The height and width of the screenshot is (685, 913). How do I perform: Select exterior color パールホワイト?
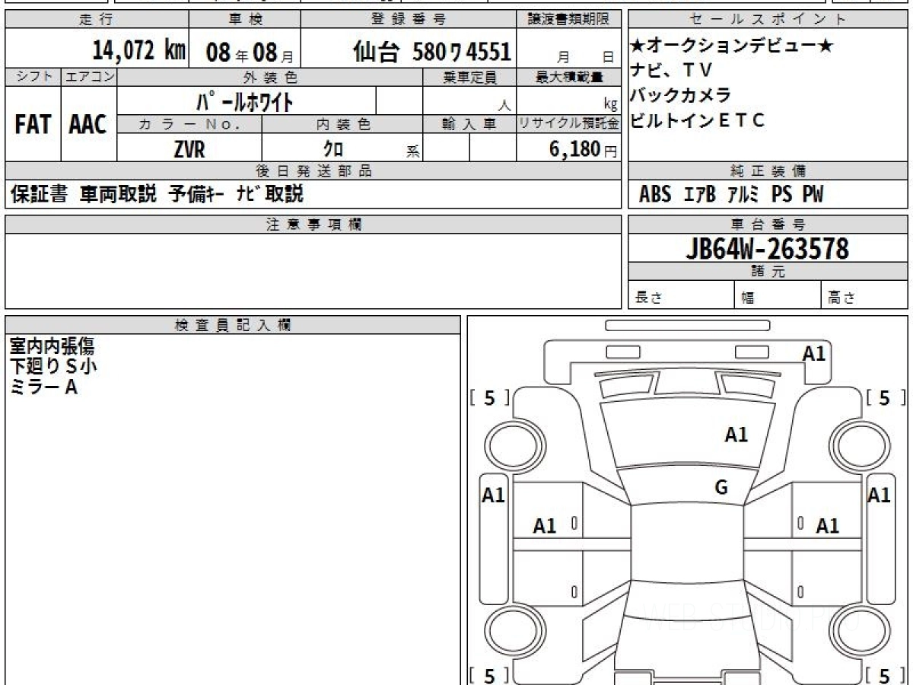pyautogui.click(x=246, y=100)
